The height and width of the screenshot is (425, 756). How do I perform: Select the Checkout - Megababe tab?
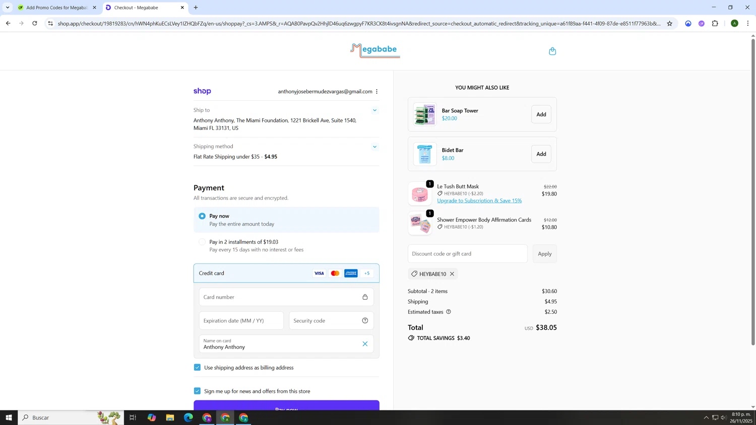point(145,8)
